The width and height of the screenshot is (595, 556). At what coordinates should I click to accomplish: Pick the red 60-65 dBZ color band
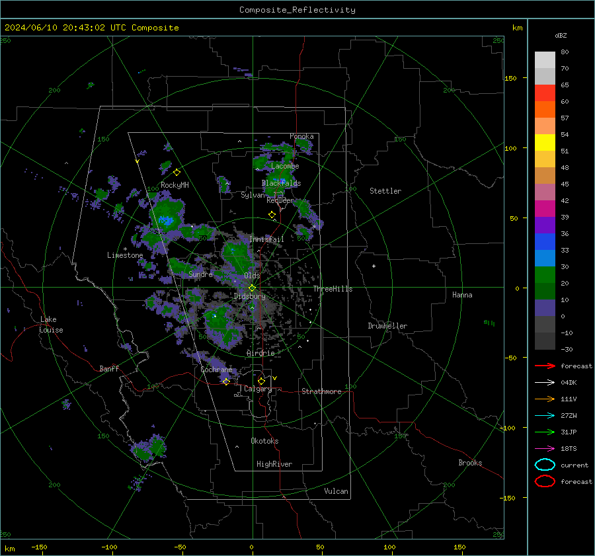pos(545,93)
